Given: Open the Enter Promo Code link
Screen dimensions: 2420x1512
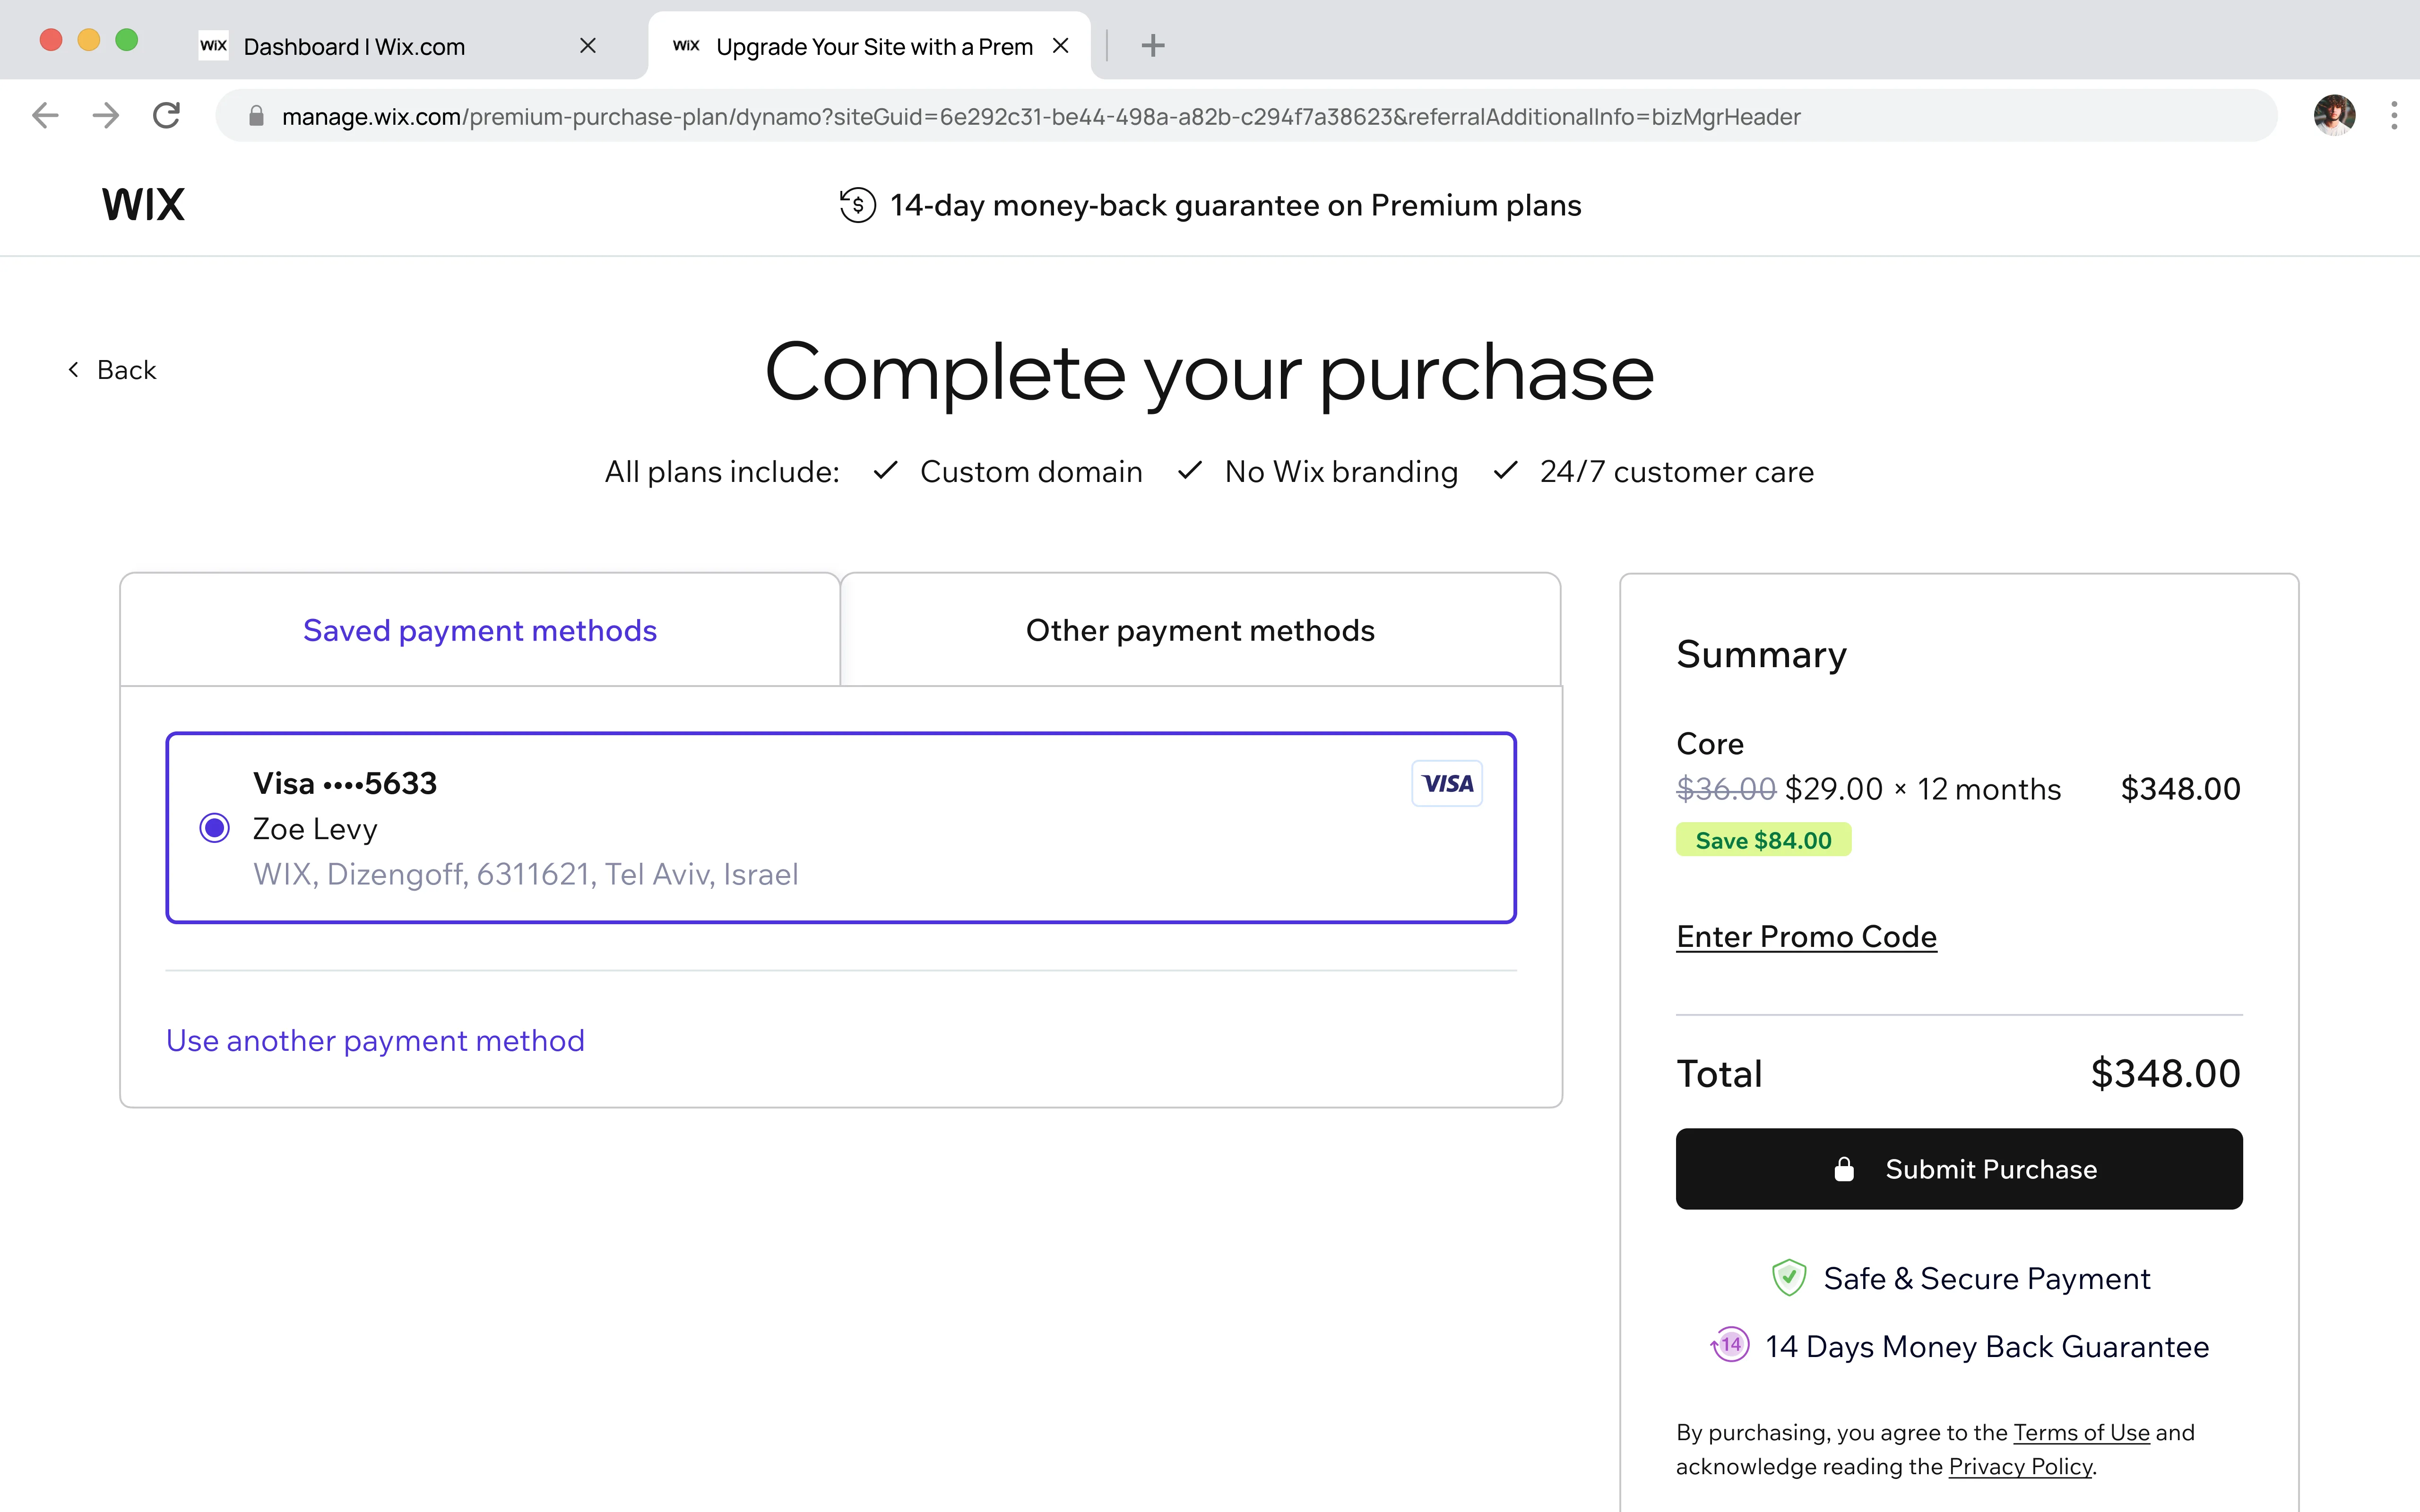Looking at the screenshot, I should point(1806,937).
